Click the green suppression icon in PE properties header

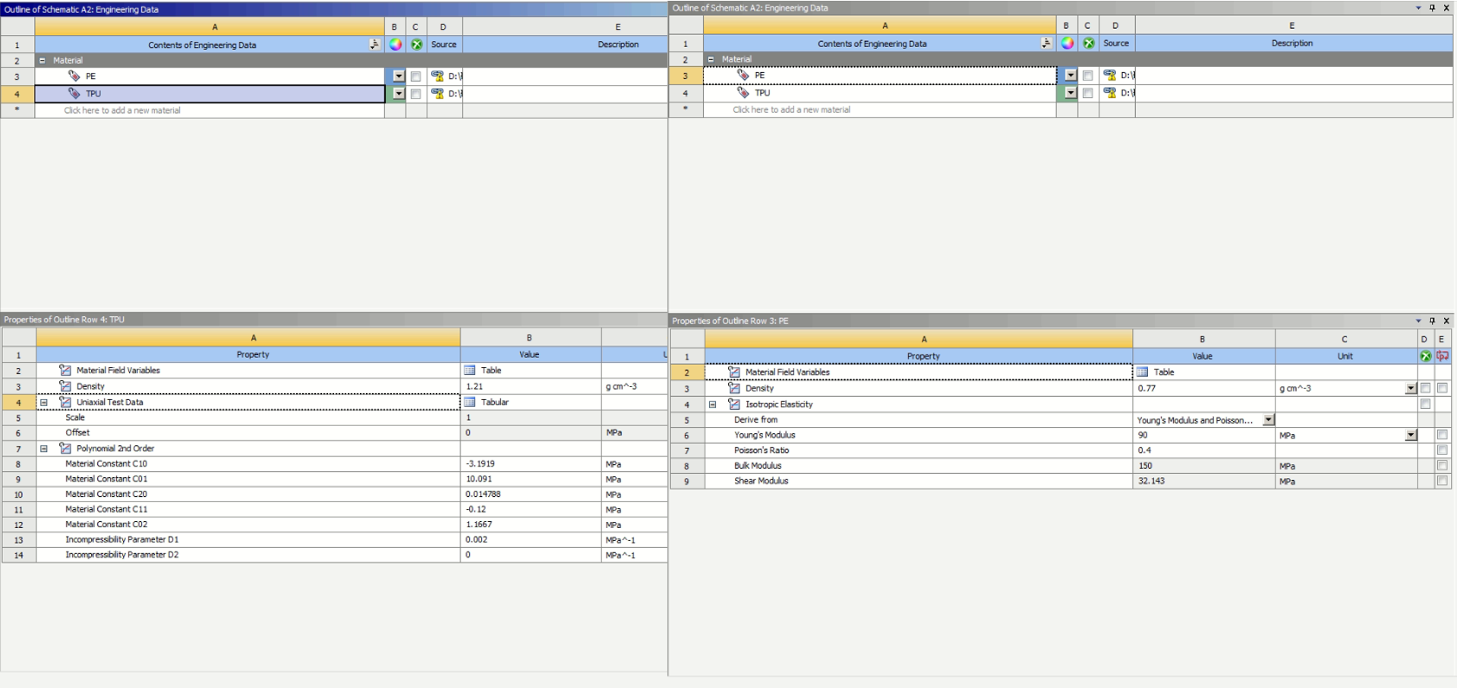point(1425,356)
